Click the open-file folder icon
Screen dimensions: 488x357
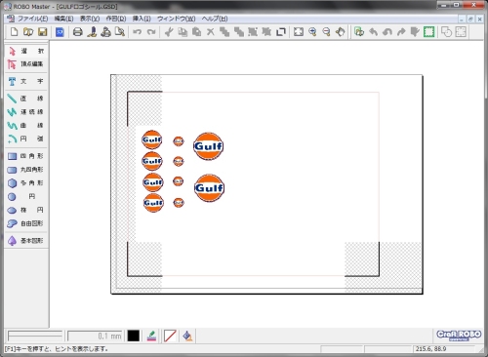click(28, 32)
